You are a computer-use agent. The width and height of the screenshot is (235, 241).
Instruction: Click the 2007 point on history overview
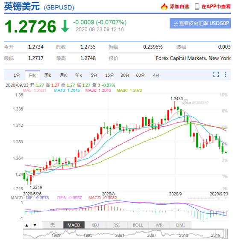tap(152, 235)
